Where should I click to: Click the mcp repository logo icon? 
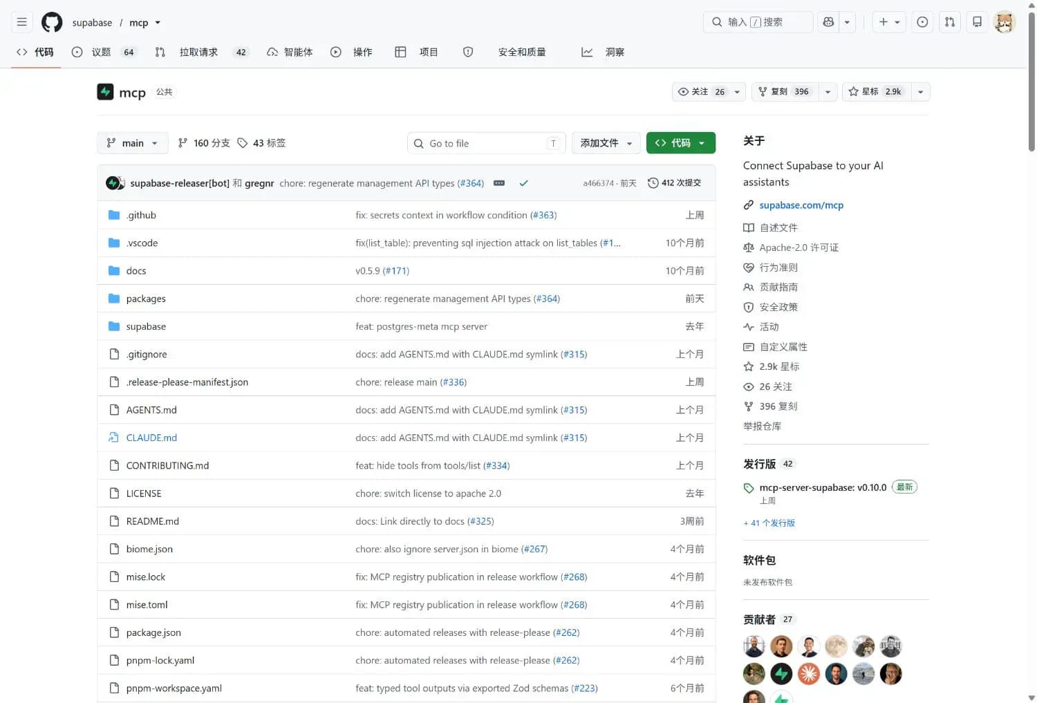click(105, 92)
